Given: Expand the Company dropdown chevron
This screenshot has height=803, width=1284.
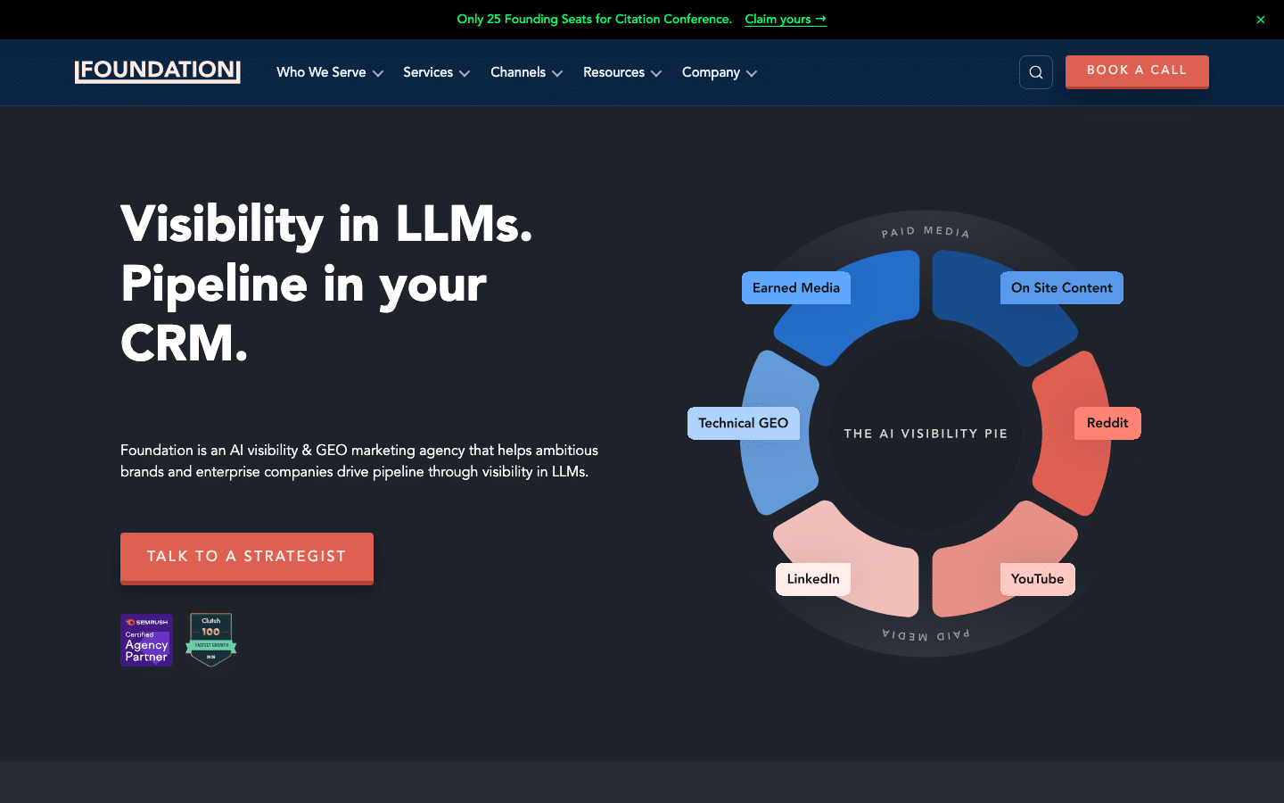Looking at the screenshot, I should pos(752,73).
